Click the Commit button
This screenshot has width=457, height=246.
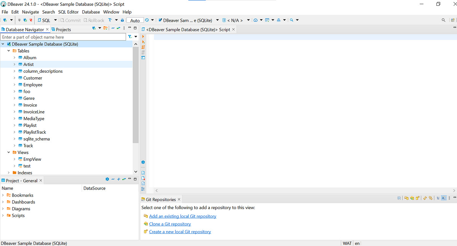(70, 20)
